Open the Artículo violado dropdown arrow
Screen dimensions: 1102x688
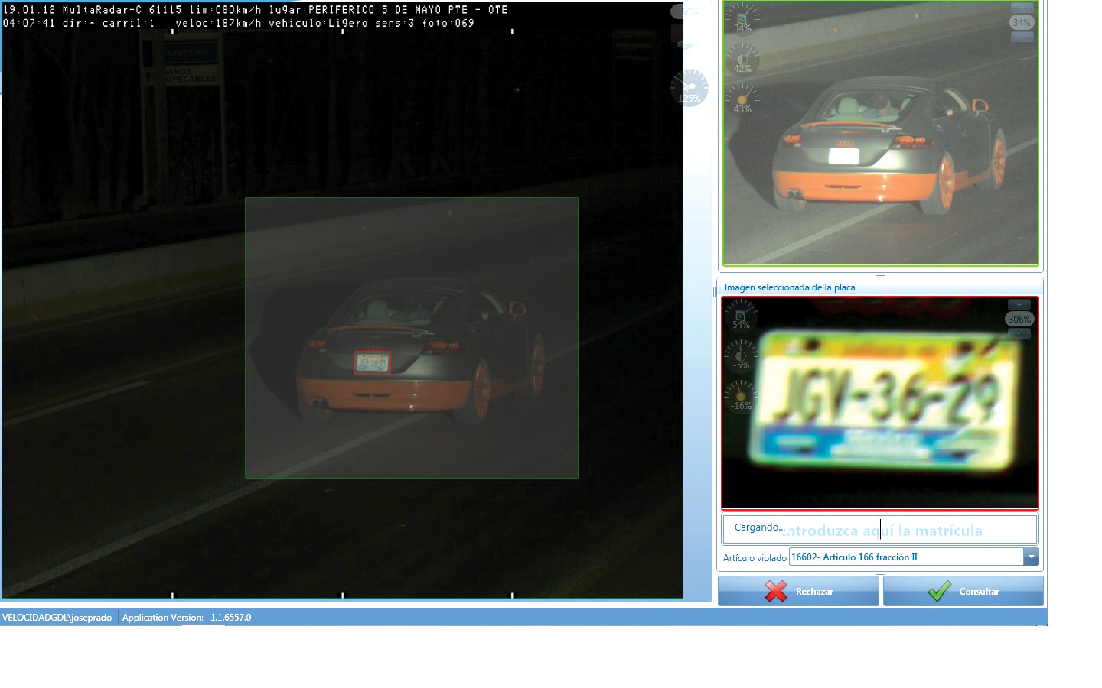click(x=1031, y=557)
